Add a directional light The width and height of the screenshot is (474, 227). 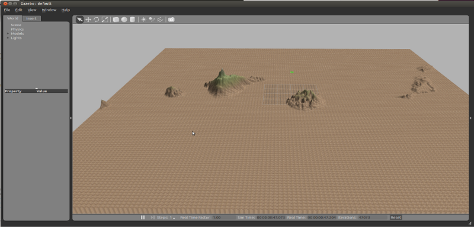pos(160,20)
